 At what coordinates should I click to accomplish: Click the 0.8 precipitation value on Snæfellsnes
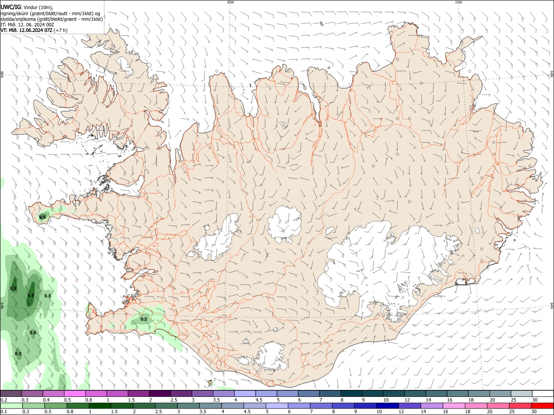coord(42,217)
